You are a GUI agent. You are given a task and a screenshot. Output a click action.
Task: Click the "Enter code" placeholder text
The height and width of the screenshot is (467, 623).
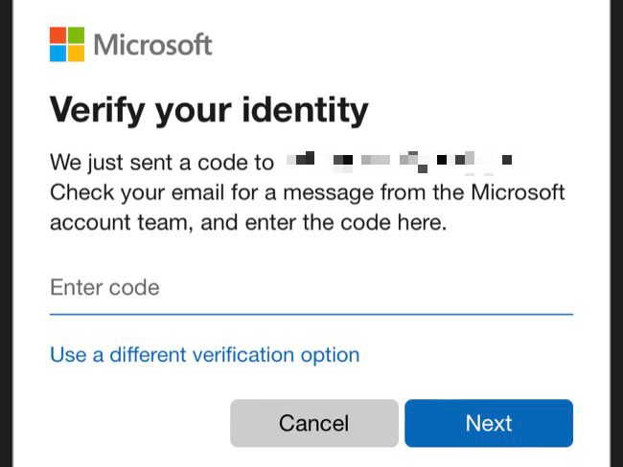point(104,288)
